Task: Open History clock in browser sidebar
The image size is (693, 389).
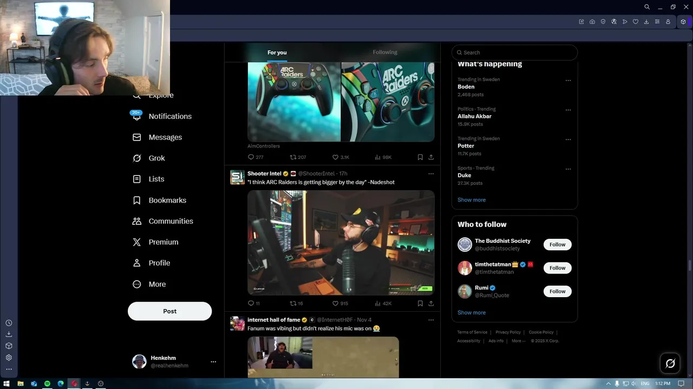Action: pyautogui.click(x=9, y=323)
